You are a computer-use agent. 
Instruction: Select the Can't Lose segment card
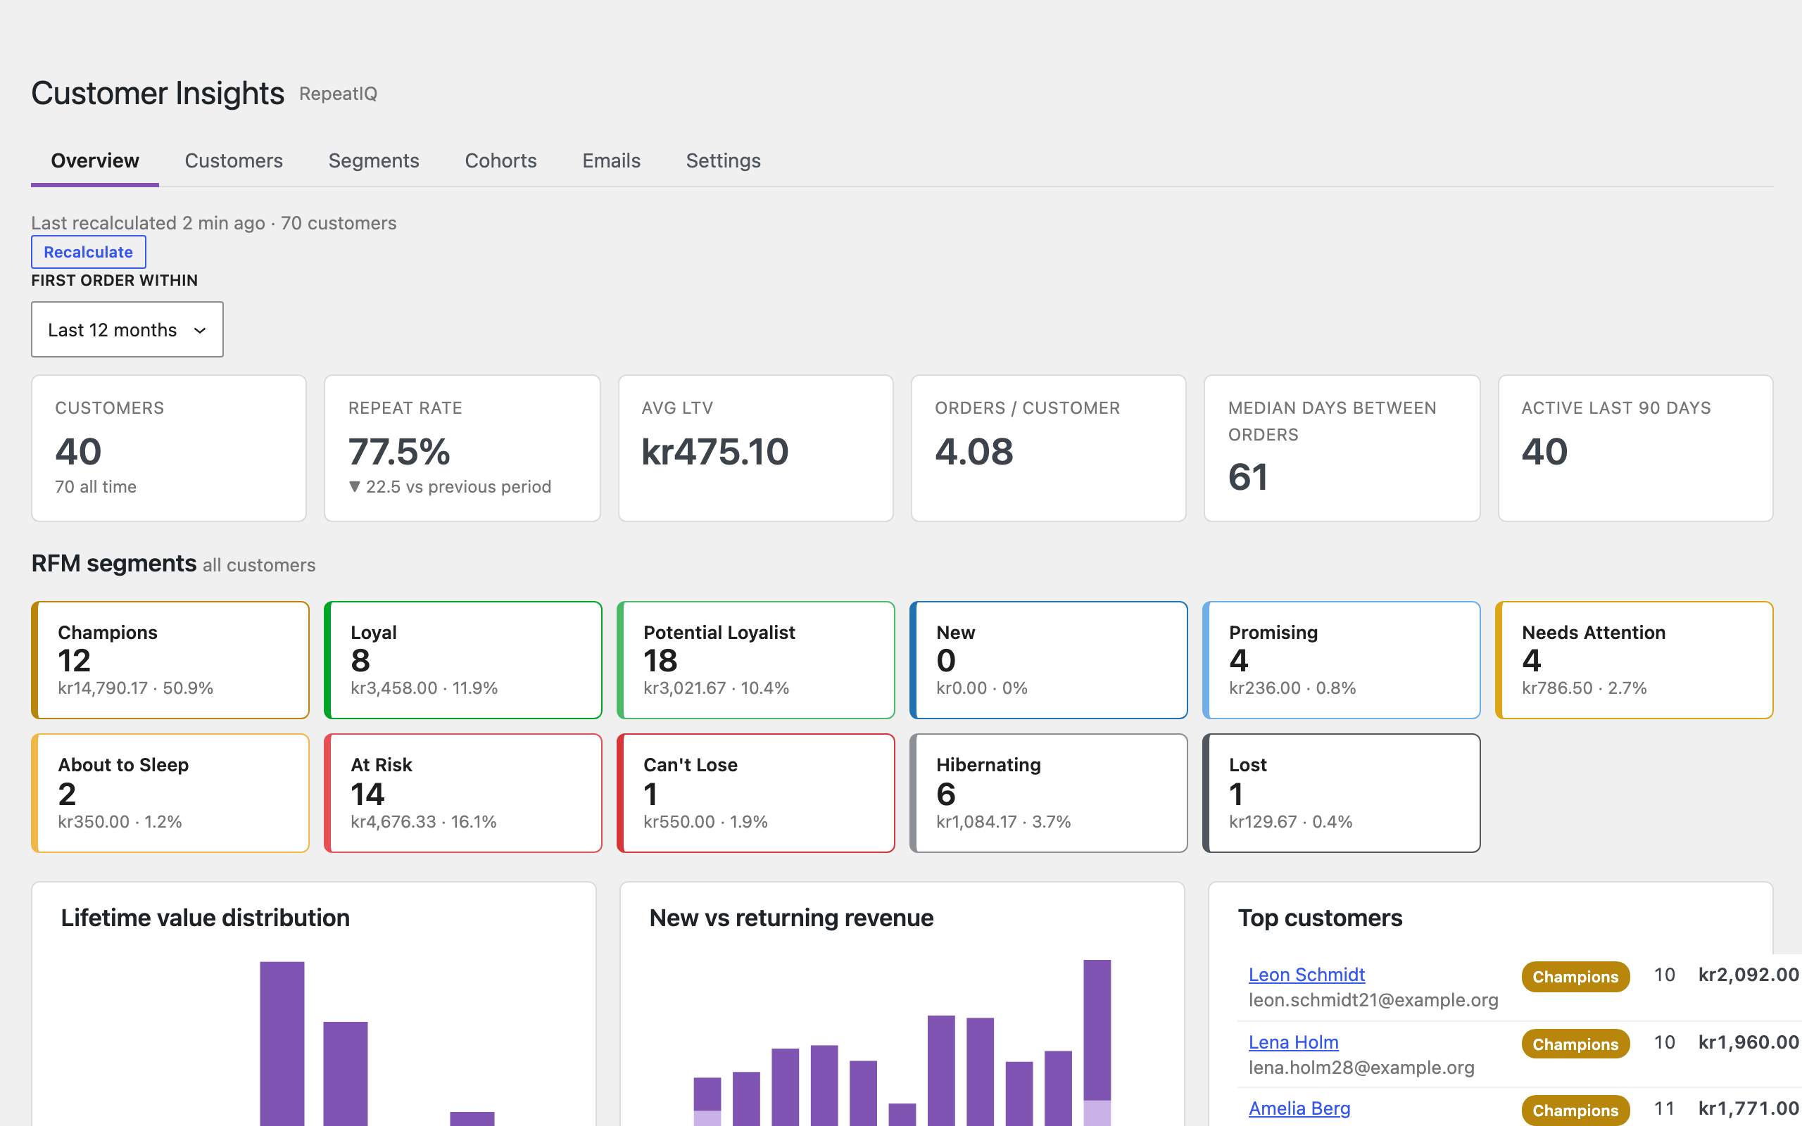[756, 793]
